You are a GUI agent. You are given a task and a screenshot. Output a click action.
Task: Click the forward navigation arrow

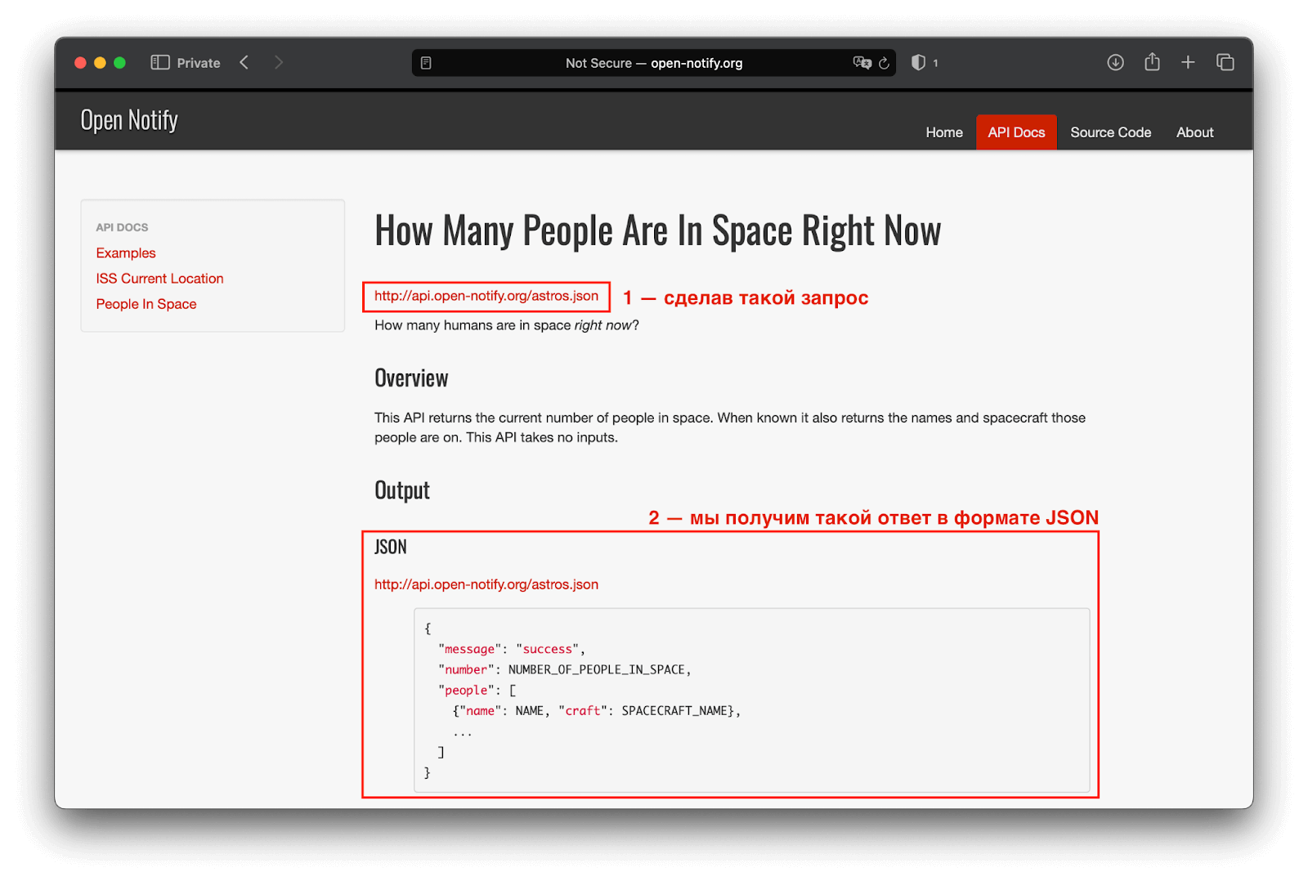click(279, 62)
